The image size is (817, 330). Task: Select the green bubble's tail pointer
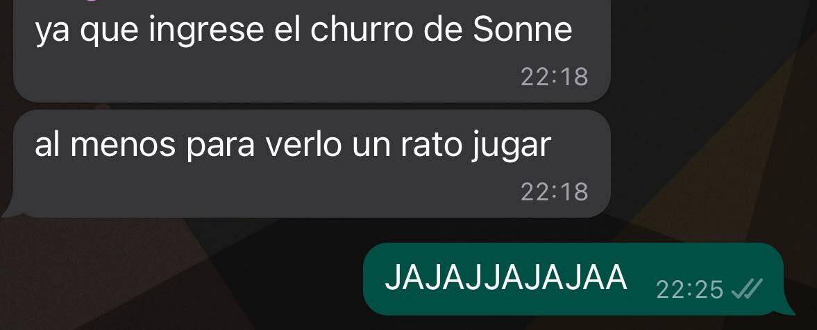[x=786, y=308]
